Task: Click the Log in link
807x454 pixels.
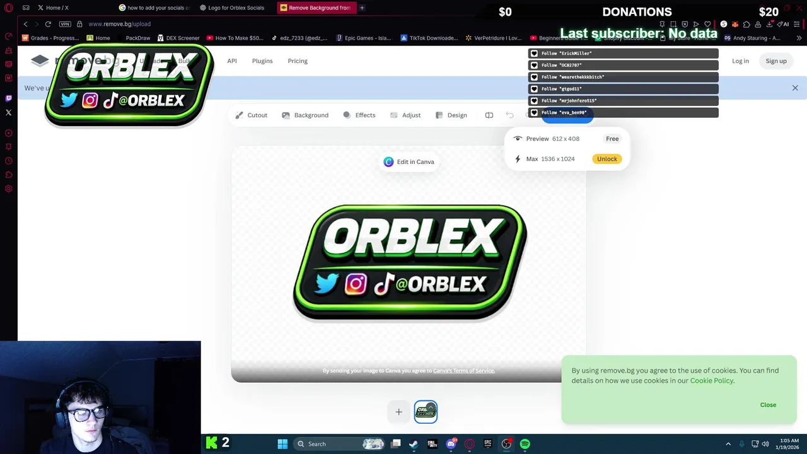Action: [x=740, y=61]
